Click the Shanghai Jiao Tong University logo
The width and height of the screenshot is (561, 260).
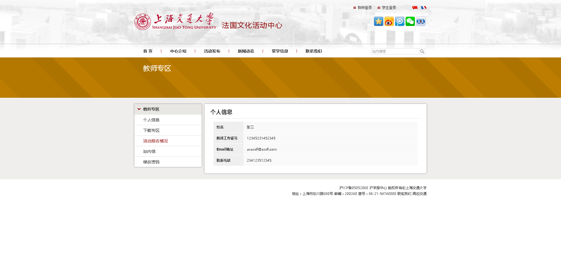point(175,22)
